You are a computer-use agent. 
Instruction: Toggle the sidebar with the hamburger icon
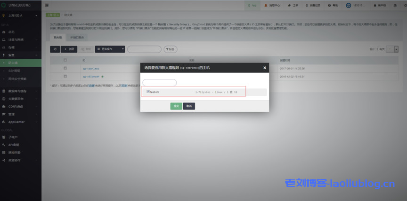(47, 6)
